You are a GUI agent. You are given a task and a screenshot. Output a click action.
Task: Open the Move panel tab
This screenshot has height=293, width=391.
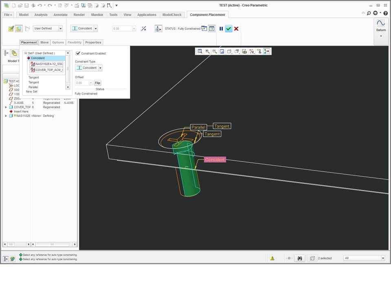44,42
